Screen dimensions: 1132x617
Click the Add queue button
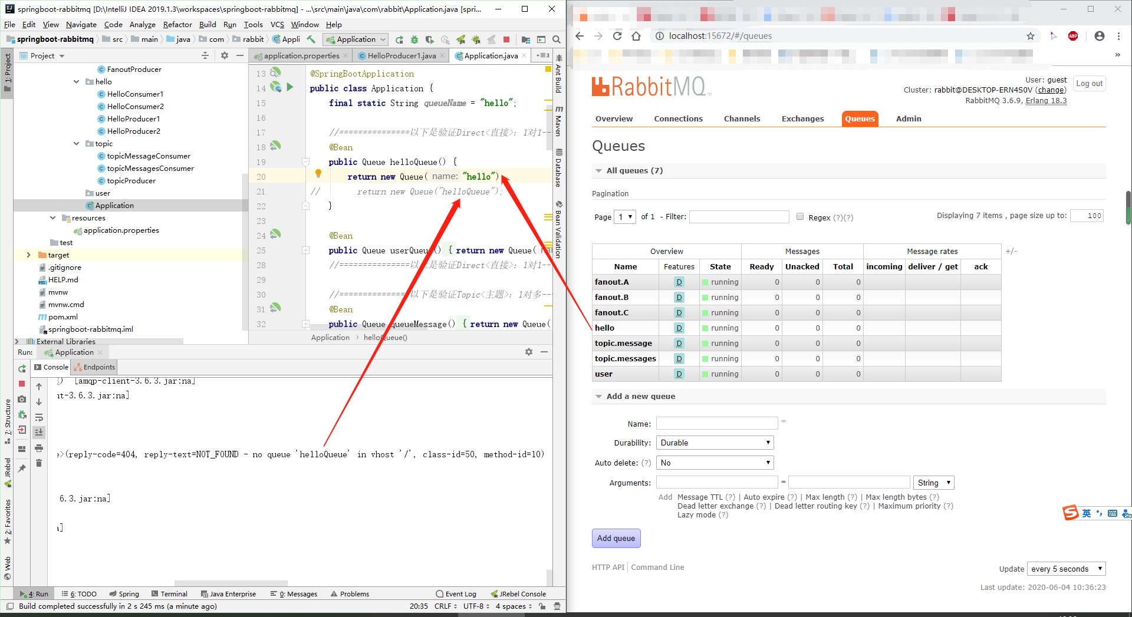pyautogui.click(x=616, y=538)
